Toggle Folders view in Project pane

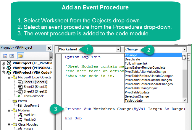pyautogui.click(x=20, y=55)
